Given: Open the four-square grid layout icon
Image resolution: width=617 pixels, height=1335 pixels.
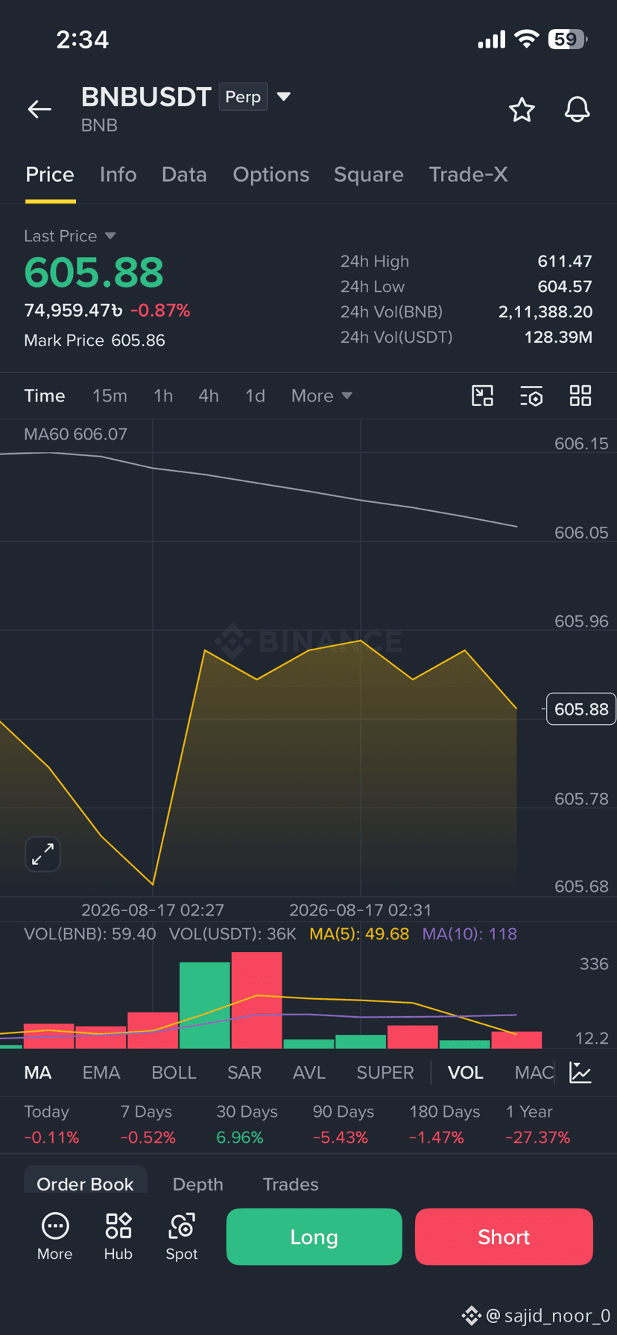Looking at the screenshot, I should (580, 396).
